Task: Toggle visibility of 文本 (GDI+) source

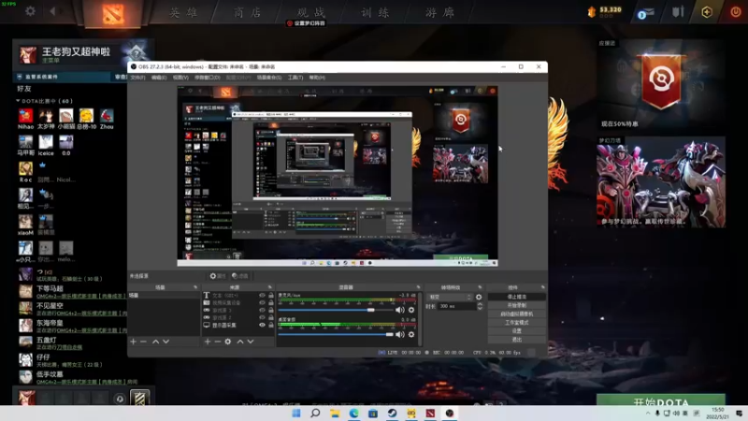Action: click(x=262, y=296)
